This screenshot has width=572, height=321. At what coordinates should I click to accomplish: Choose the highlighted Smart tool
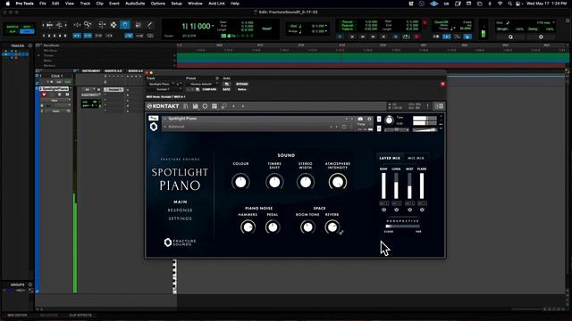pyautogui.click(x=125, y=25)
